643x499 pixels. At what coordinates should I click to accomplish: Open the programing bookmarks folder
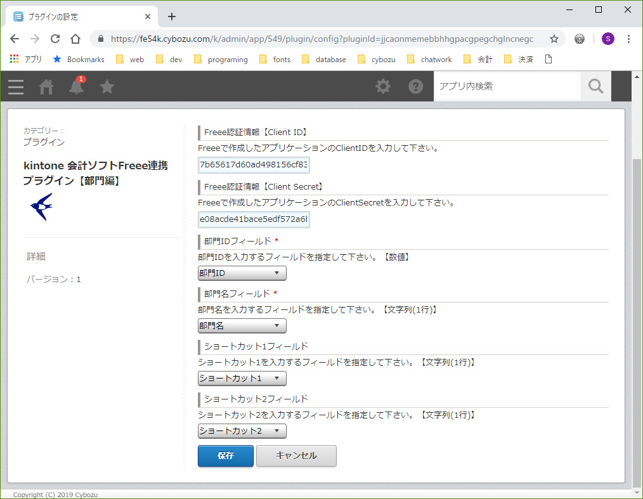pos(221,60)
